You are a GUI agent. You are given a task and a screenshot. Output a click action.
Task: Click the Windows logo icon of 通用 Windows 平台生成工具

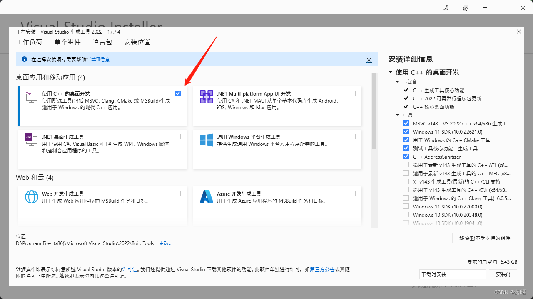(x=207, y=140)
